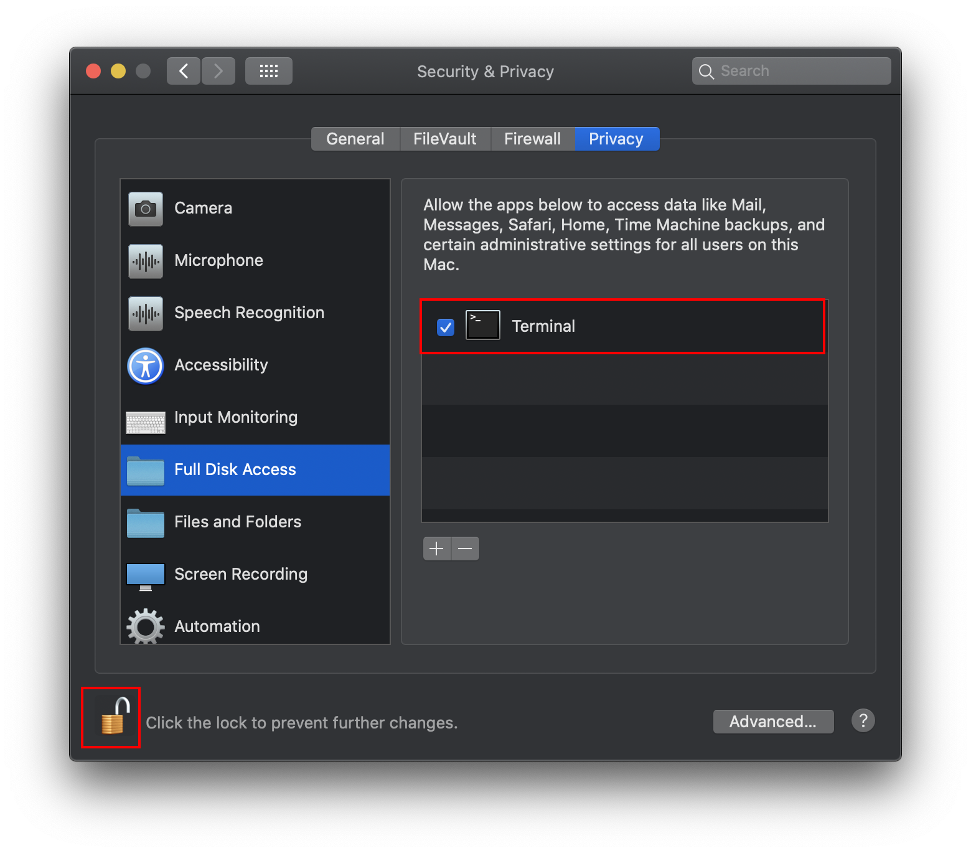Viewport: 971px width, 853px height.
Task: Click the Screen Recording display icon
Action: coord(145,575)
